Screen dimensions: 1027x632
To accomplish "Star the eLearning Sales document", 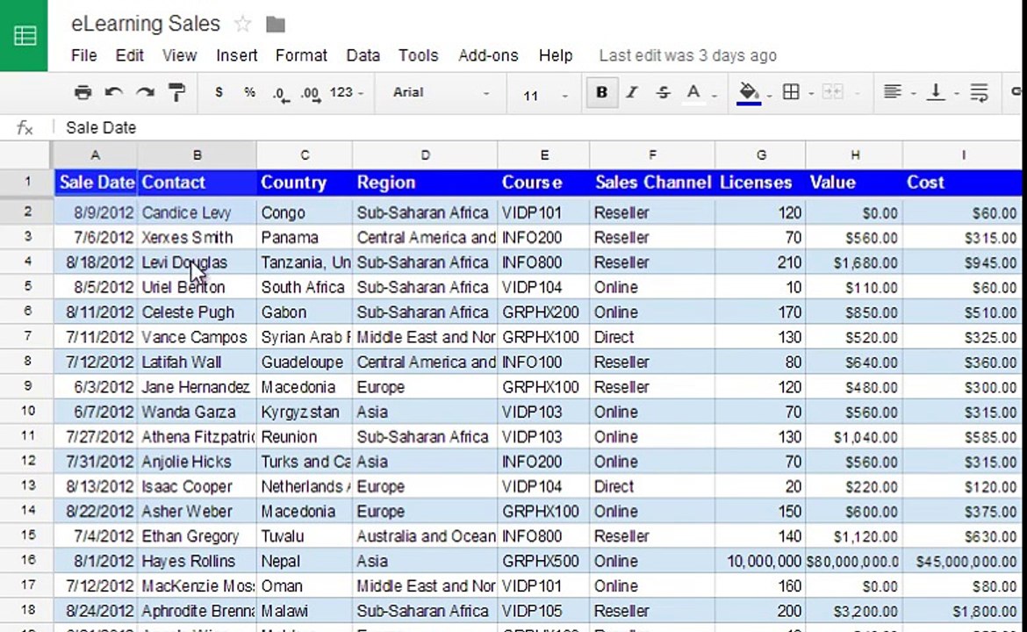I will click(243, 25).
